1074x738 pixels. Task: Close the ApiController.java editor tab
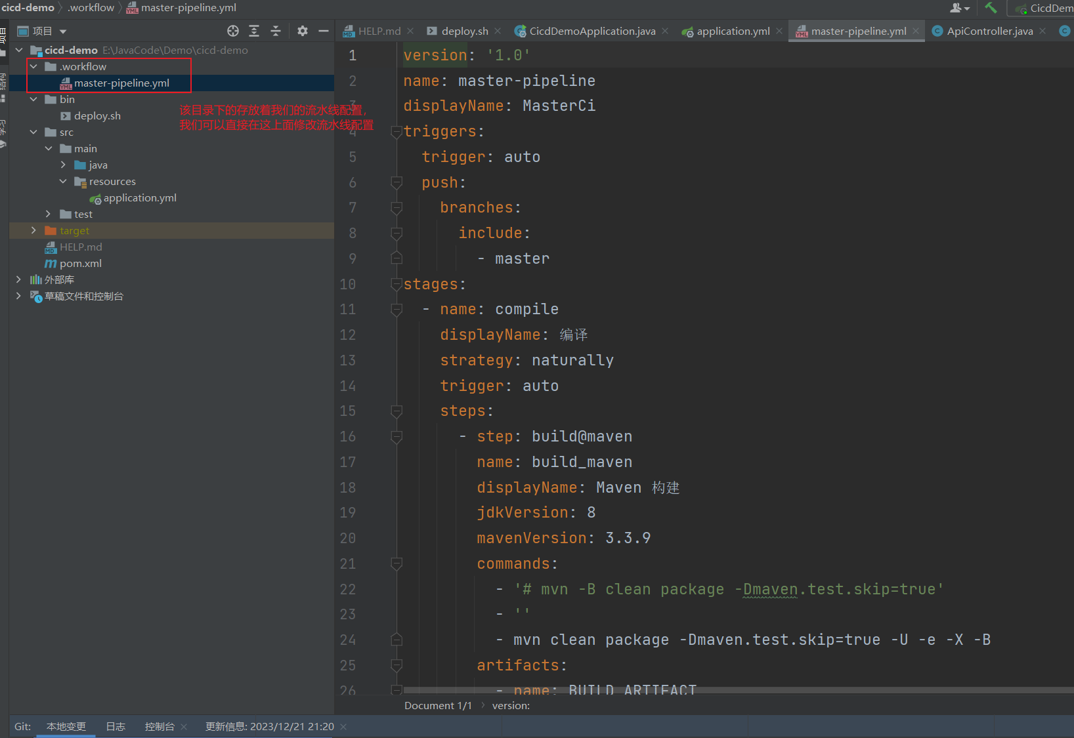[x=1042, y=31]
